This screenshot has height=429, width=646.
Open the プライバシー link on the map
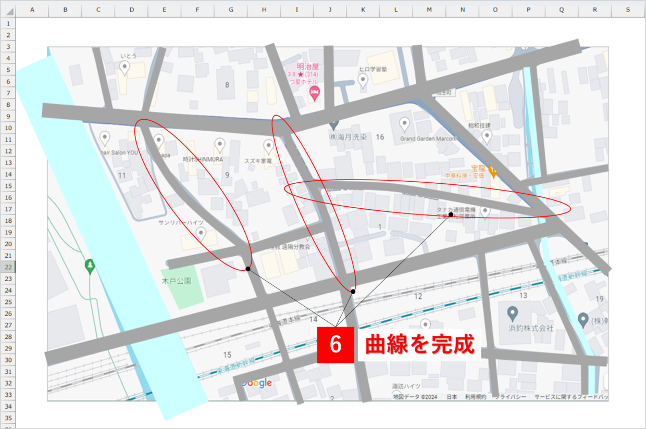click(x=510, y=397)
